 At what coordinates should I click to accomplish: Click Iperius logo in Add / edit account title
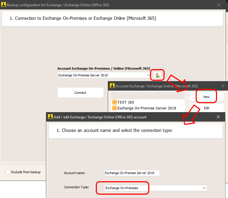click(50, 117)
